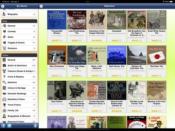Open Adventure of the Copper Beeches cover
This screenshot has height=131, width=175.
point(97,20)
